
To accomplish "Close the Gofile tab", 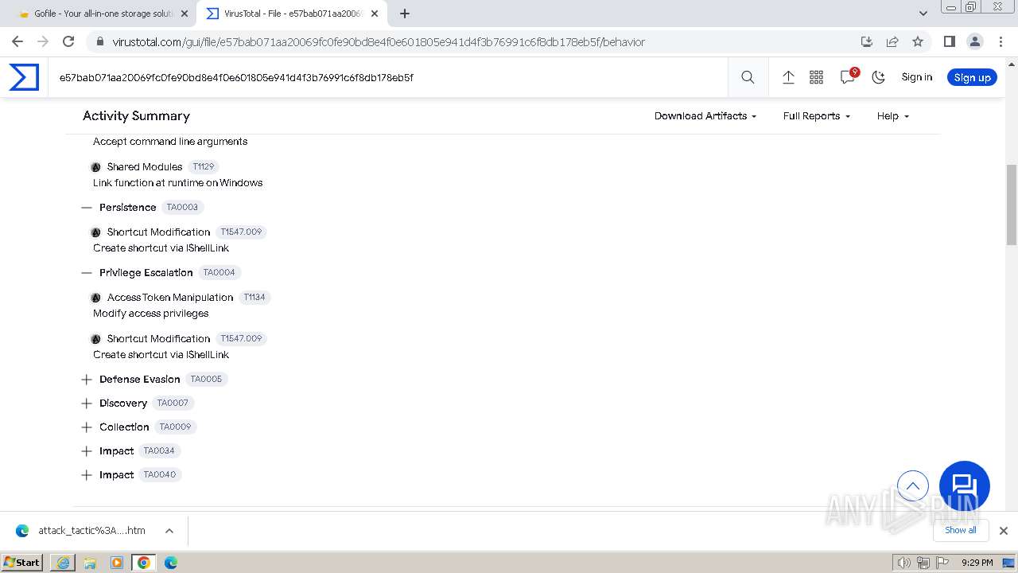I will click(185, 14).
